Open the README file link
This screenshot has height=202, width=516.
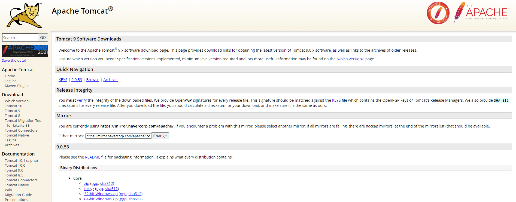pyautogui.click(x=93, y=157)
